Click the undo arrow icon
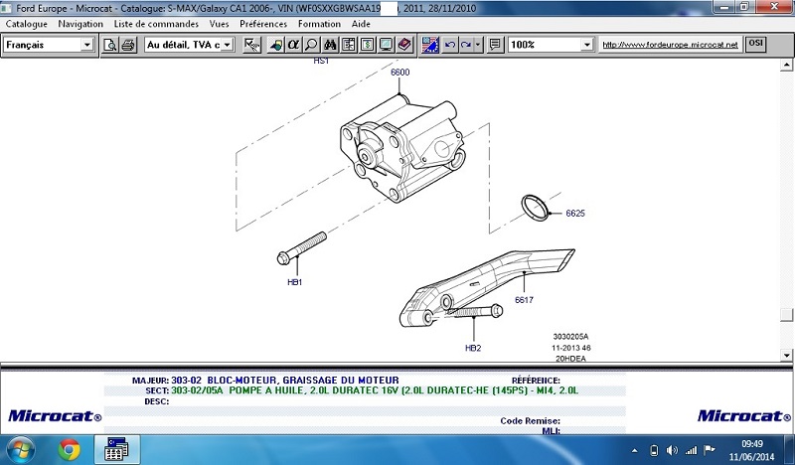The height and width of the screenshot is (465, 795). click(449, 45)
